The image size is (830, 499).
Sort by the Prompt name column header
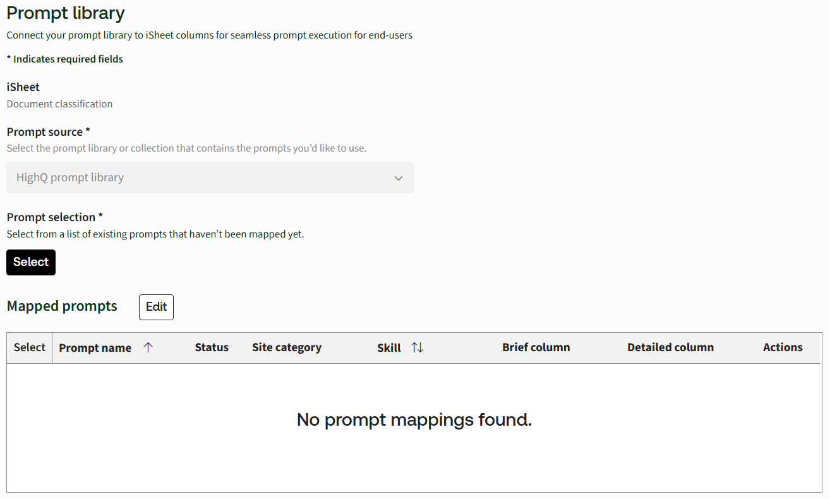pyautogui.click(x=95, y=348)
